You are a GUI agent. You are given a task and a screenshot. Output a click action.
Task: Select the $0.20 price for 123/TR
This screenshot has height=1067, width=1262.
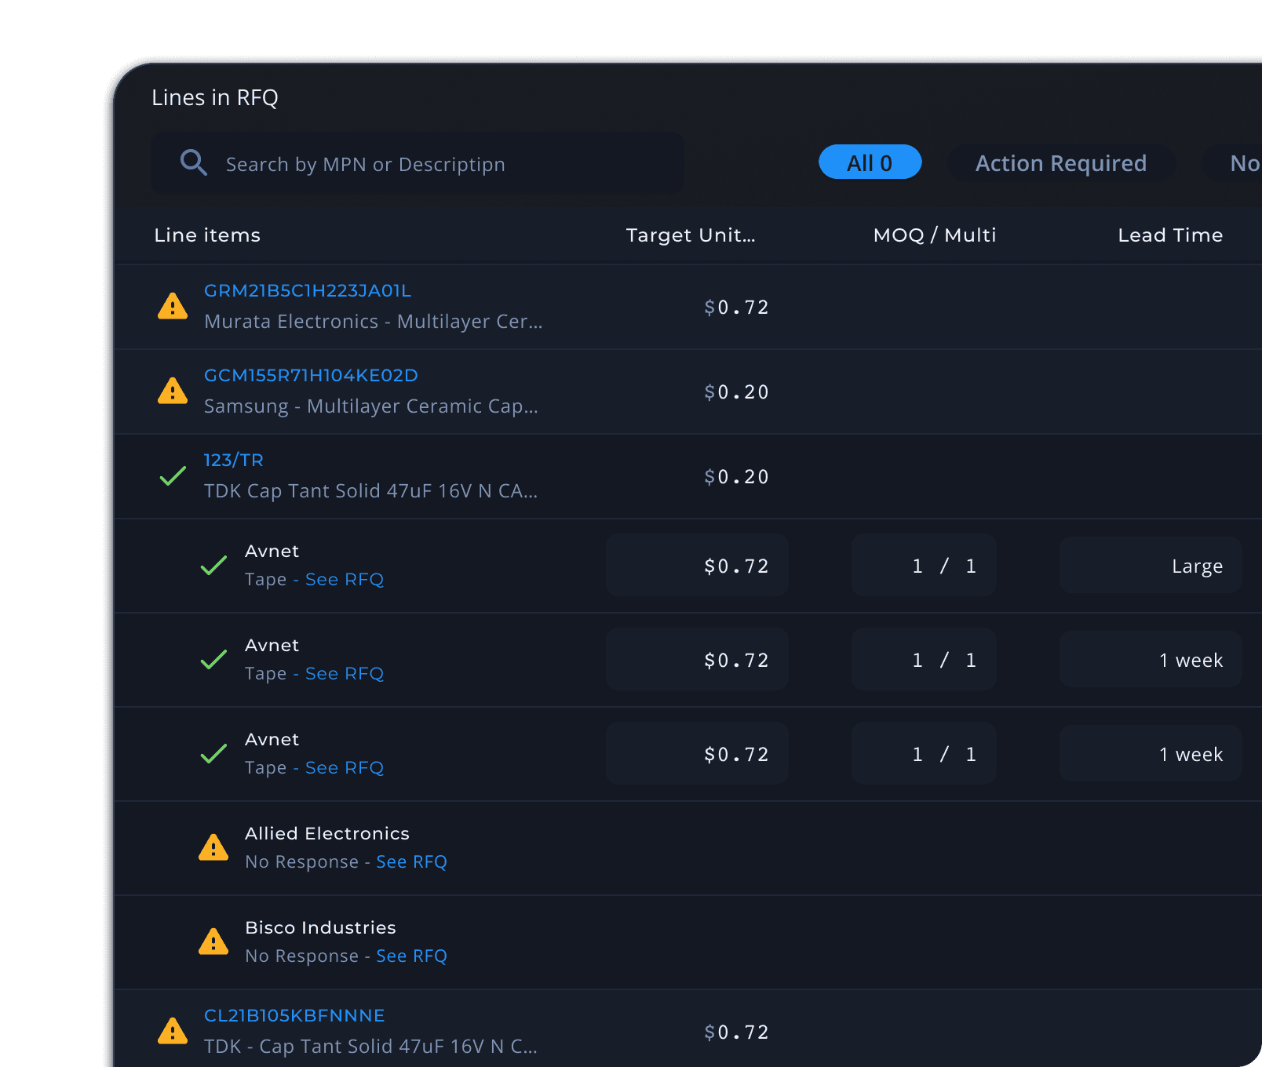tap(736, 476)
